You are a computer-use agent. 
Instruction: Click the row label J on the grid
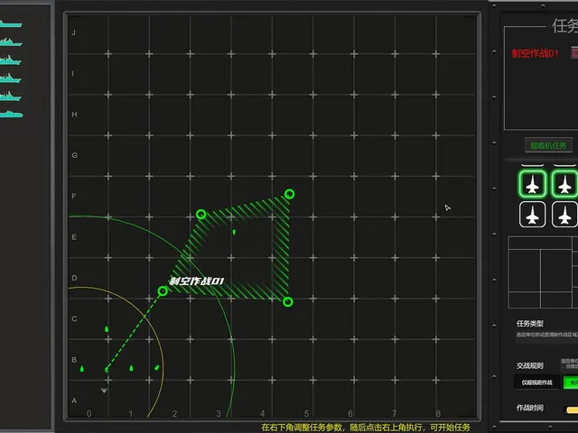click(x=73, y=32)
